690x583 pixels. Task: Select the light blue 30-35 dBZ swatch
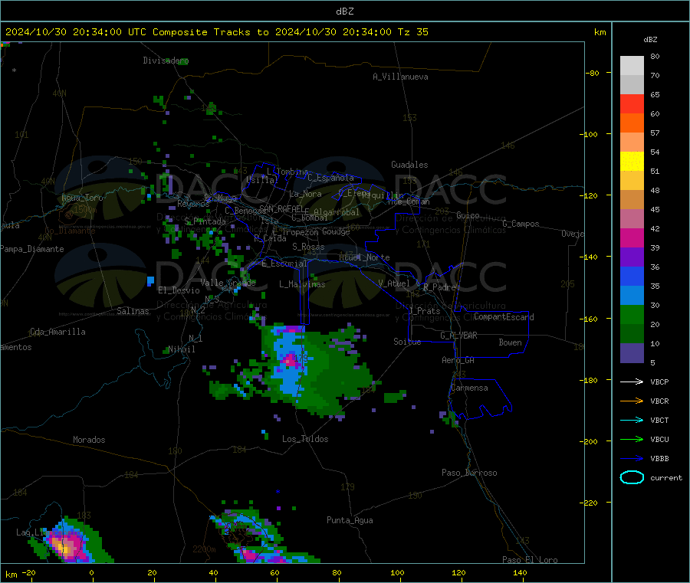632,296
